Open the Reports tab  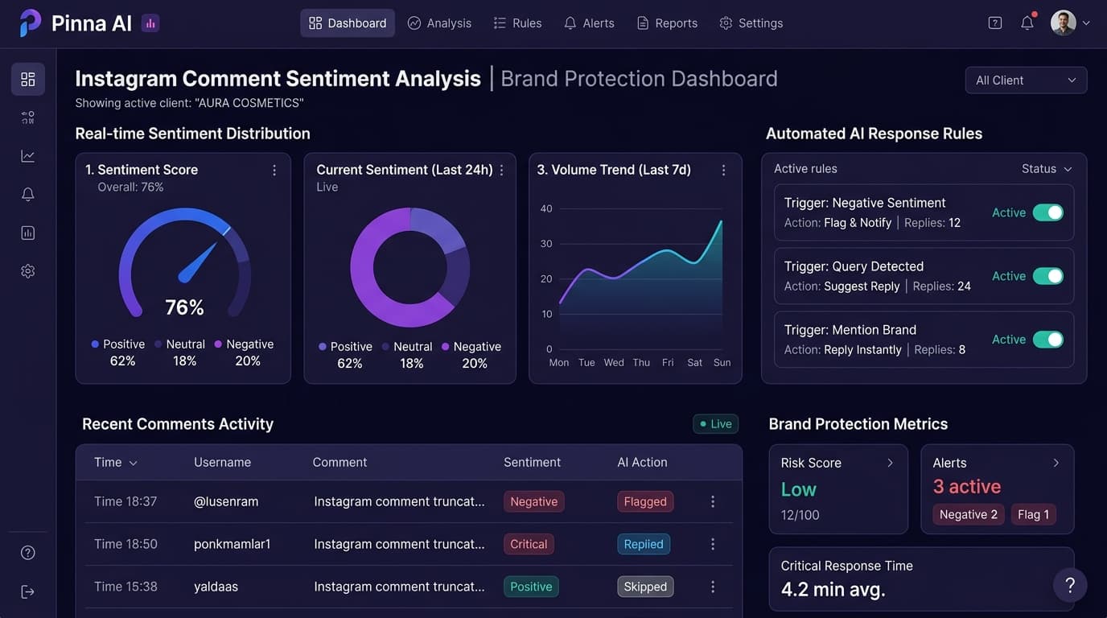click(667, 23)
